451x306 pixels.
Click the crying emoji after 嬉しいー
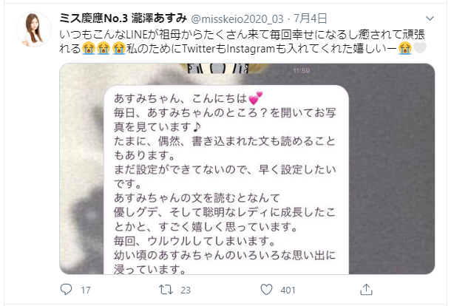tap(405, 48)
